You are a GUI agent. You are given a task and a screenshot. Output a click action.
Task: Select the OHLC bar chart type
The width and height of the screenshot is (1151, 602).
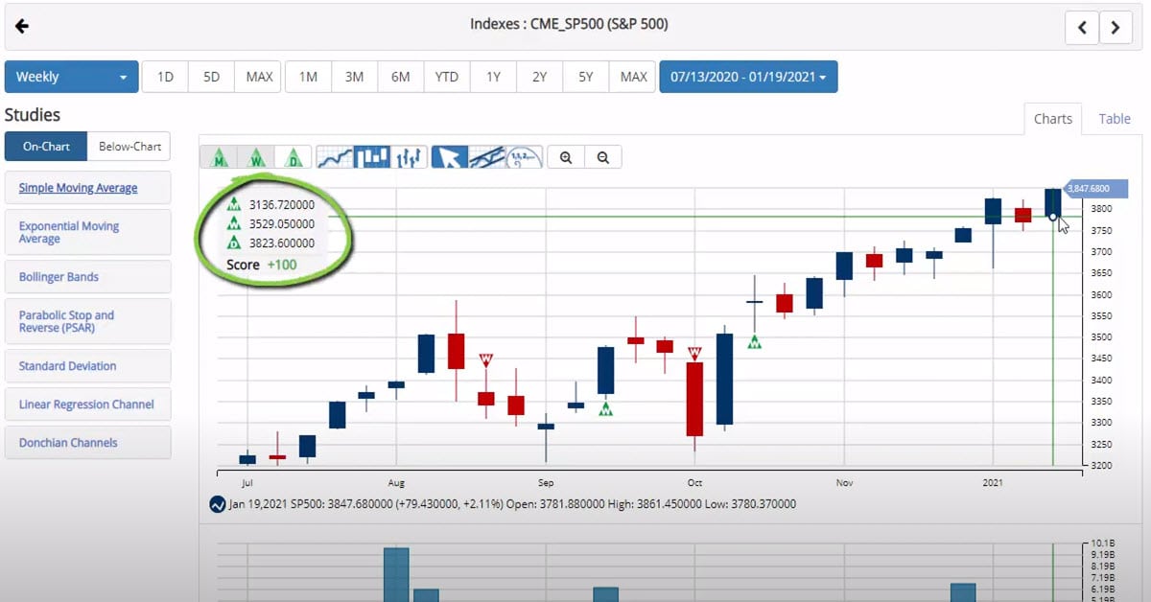410,157
